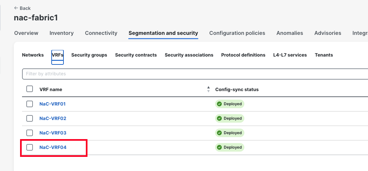Switch to the Networks sub-tab

pos(33,55)
